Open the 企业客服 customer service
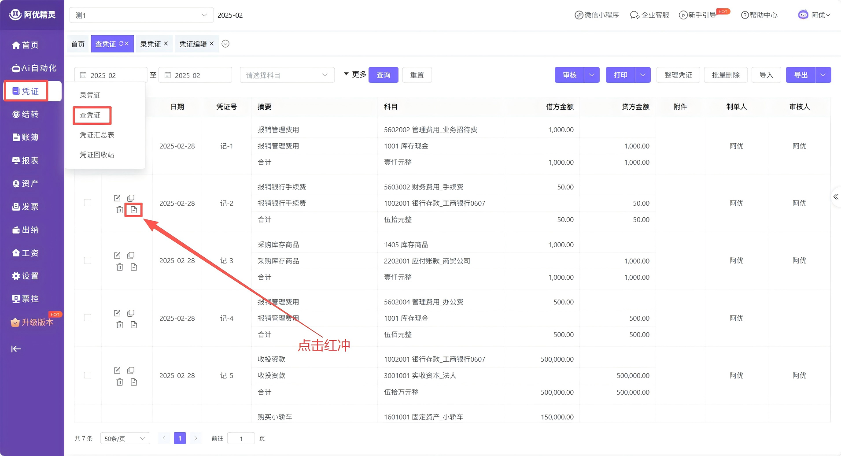 (649, 15)
